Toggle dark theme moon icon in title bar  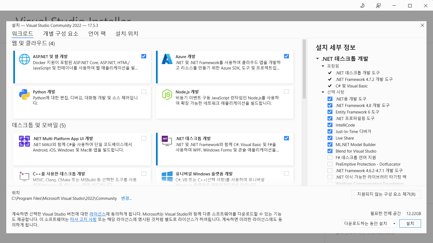362,6
